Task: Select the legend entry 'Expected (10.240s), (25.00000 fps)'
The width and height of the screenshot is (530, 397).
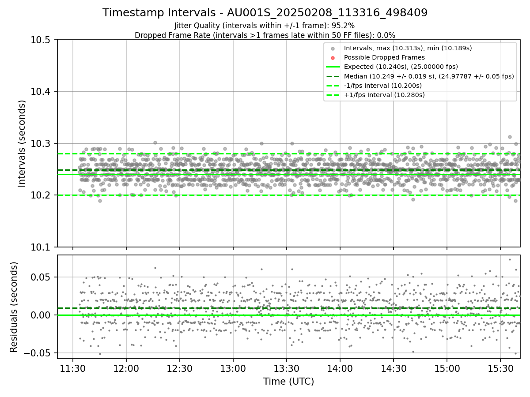Action: pyautogui.click(x=401, y=67)
